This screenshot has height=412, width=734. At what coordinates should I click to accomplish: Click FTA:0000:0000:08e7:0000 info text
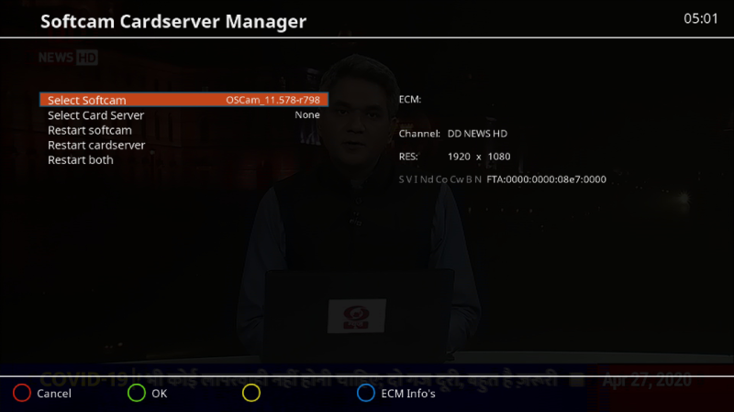click(546, 179)
